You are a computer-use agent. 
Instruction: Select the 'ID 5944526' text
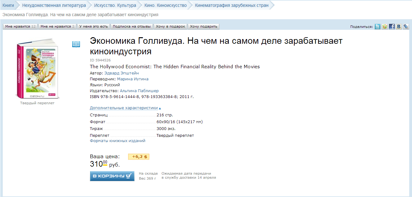(100, 60)
